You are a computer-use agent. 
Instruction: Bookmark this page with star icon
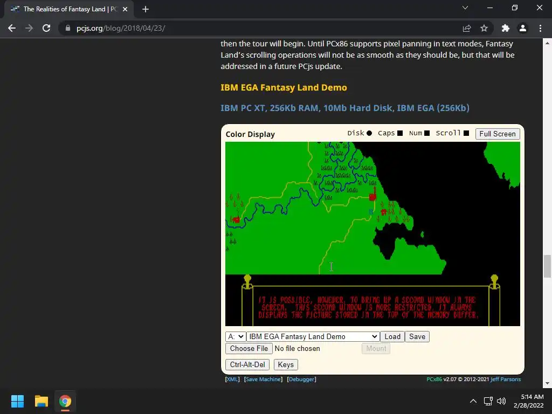tap(484, 28)
